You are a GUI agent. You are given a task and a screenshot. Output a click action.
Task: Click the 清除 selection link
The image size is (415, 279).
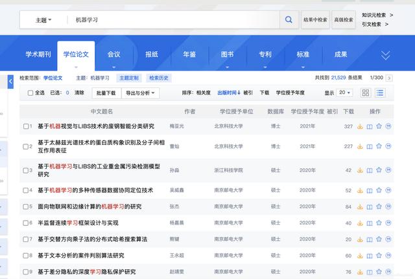click(79, 93)
